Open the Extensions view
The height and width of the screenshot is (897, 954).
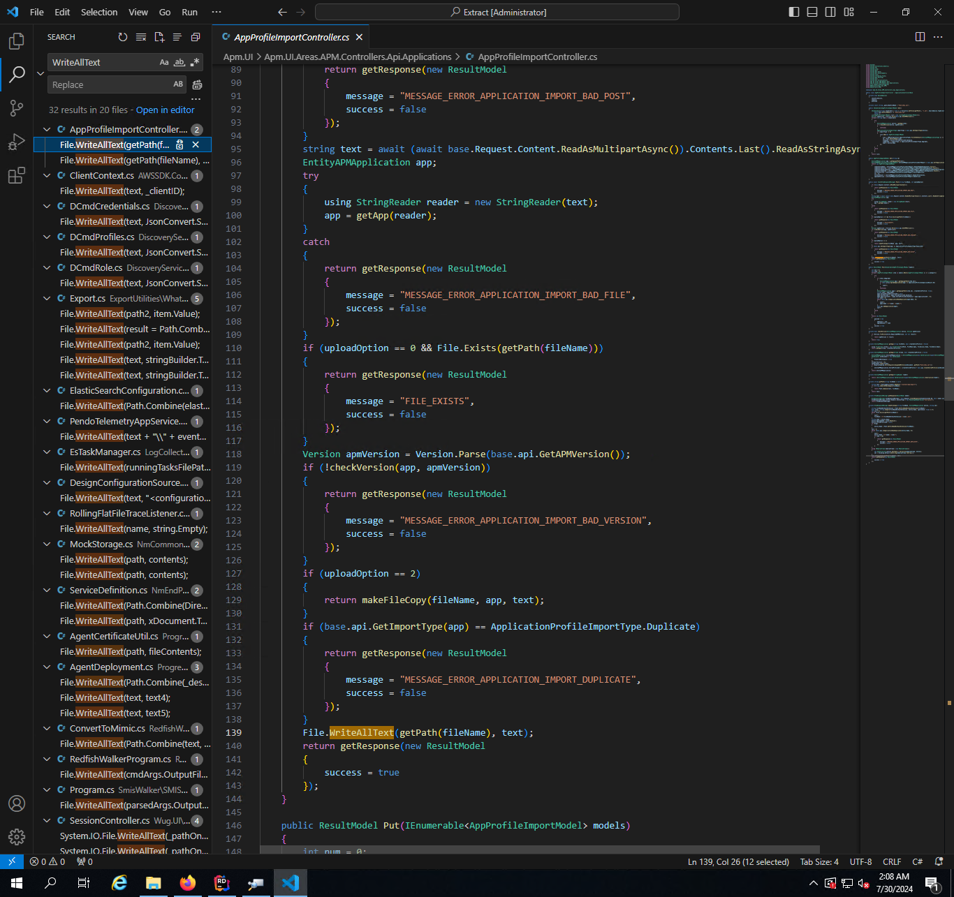click(x=17, y=176)
